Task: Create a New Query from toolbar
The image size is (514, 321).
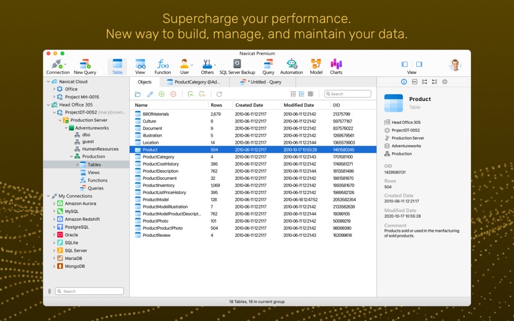Action: [x=85, y=67]
